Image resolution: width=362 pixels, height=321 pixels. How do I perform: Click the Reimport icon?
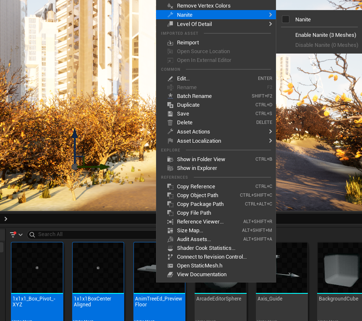coord(170,43)
